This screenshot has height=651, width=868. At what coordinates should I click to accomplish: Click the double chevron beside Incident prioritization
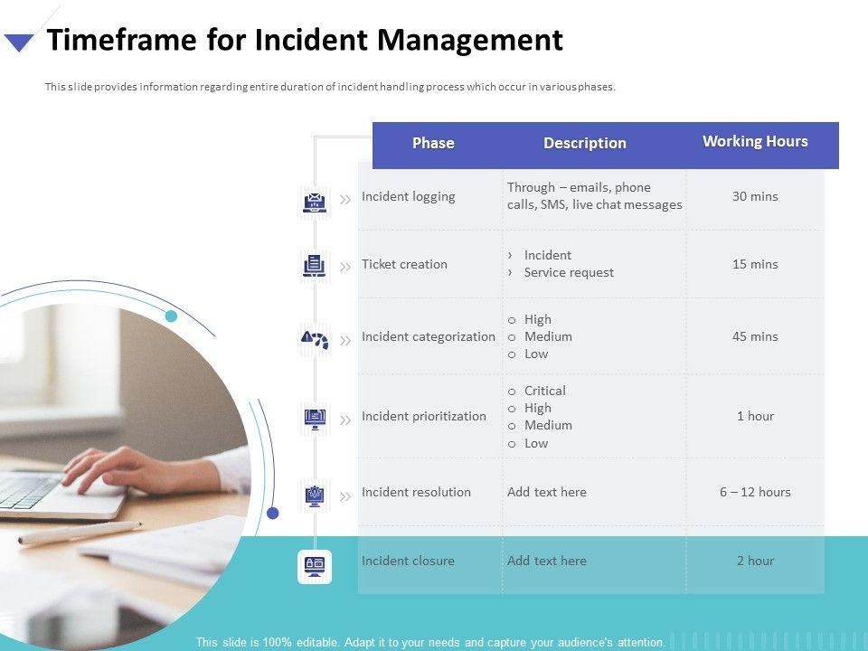point(345,420)
